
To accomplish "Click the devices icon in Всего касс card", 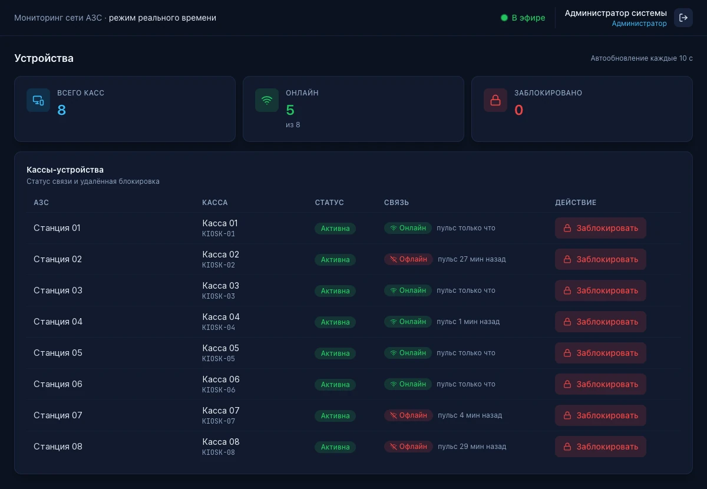I will (x=38, y=100).
